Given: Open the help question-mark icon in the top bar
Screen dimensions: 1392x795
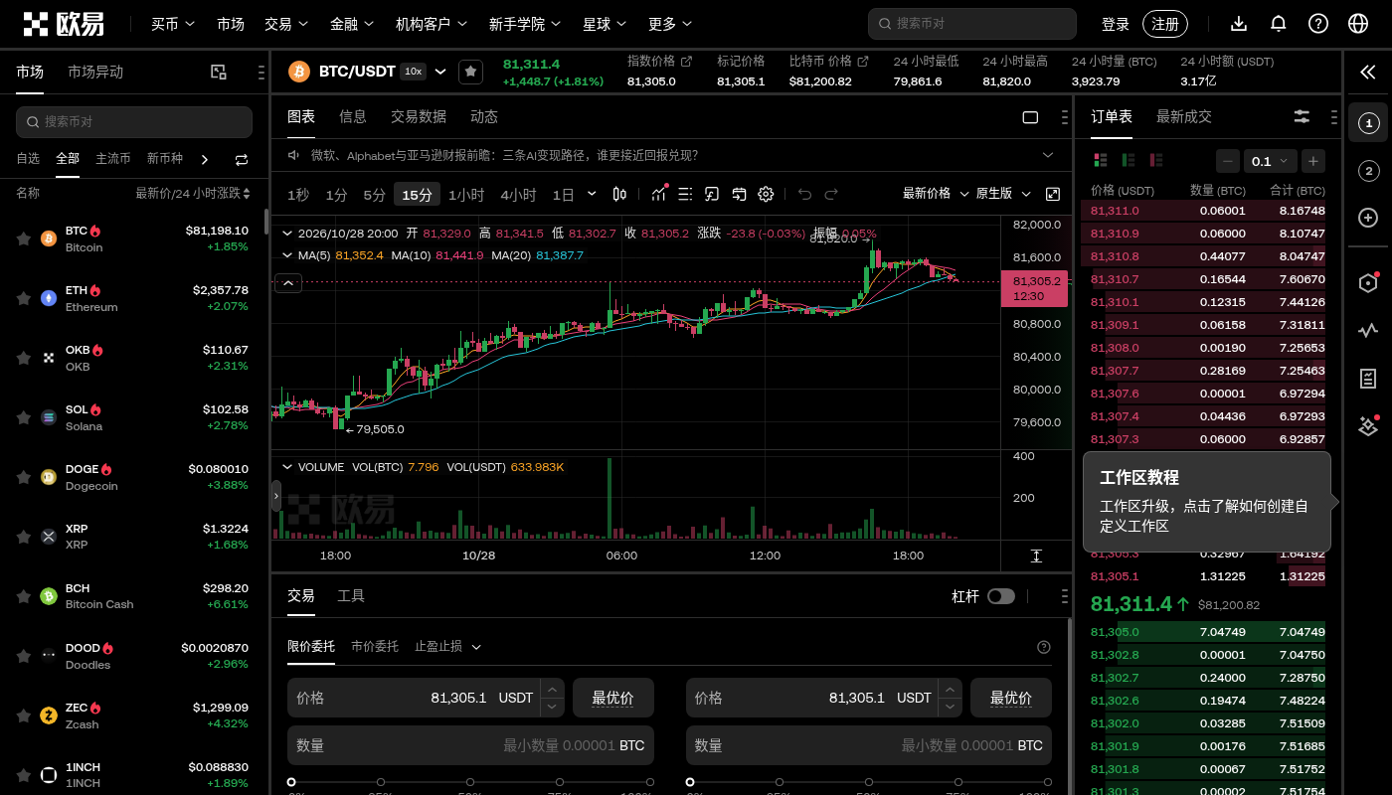Looking at the screenshot, I should click(1318, 24).
